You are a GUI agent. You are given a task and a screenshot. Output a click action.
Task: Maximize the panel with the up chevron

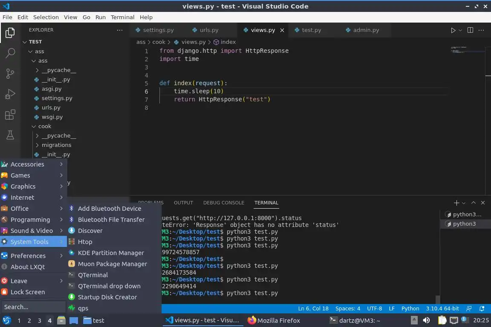[x=474, y=203]
